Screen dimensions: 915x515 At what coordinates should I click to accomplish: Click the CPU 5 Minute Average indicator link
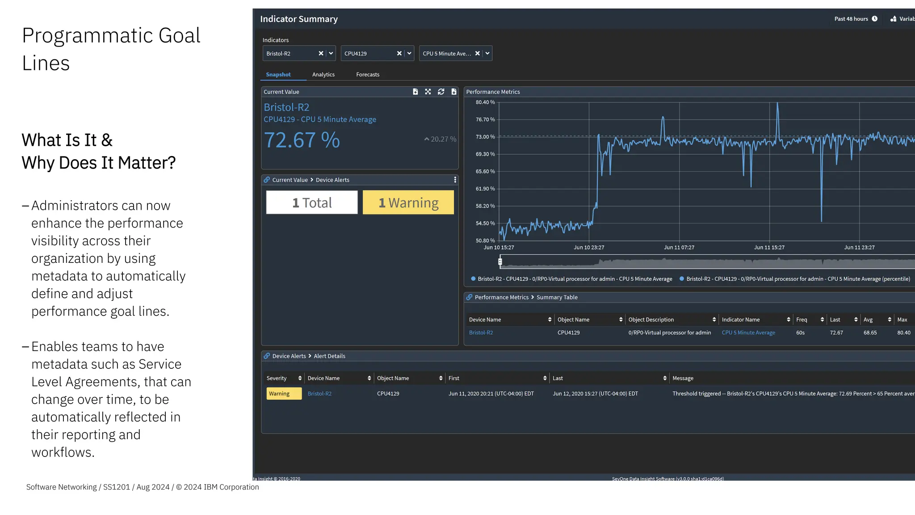click(x=748, y=333)
